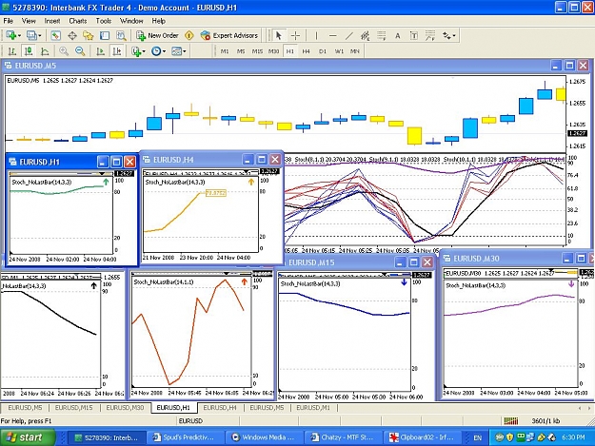595x446 pixels.
Task: Select the trendline drawing tool
Action: pos(349,35)
